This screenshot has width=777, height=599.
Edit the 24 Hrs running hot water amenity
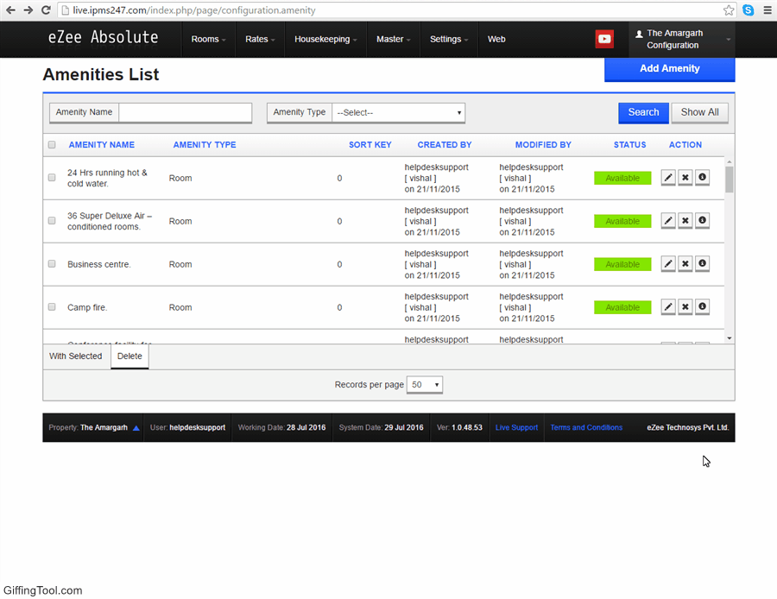coord(668,178)
